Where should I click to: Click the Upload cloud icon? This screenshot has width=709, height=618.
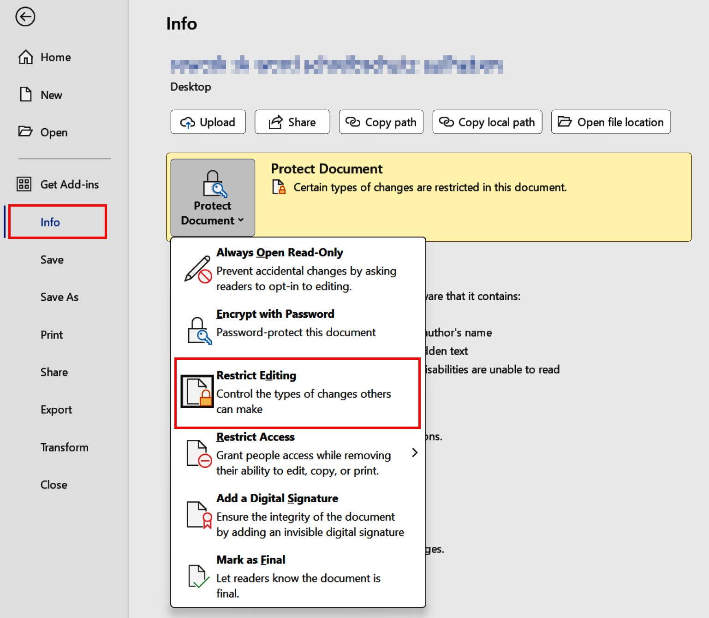(187, 122)
